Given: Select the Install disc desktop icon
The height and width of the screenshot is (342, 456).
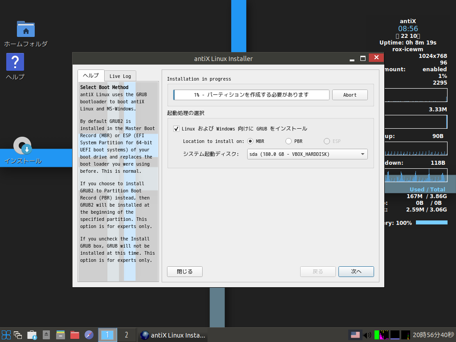Looking at the screenshot, I should point(22,146).
